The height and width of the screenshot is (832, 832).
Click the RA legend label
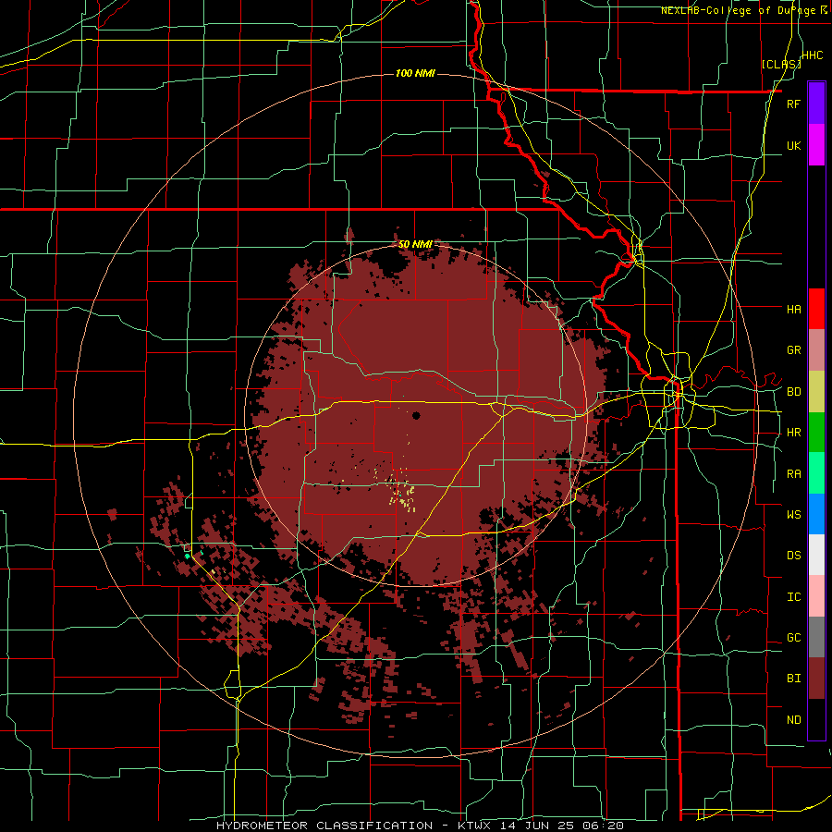click(793, 474)
